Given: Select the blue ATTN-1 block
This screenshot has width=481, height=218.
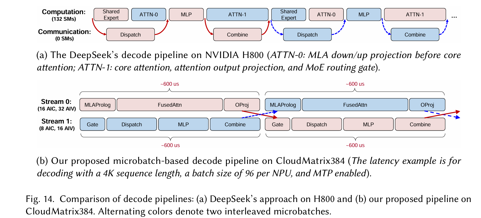Looking at the screenshot, I should (237, 15).
